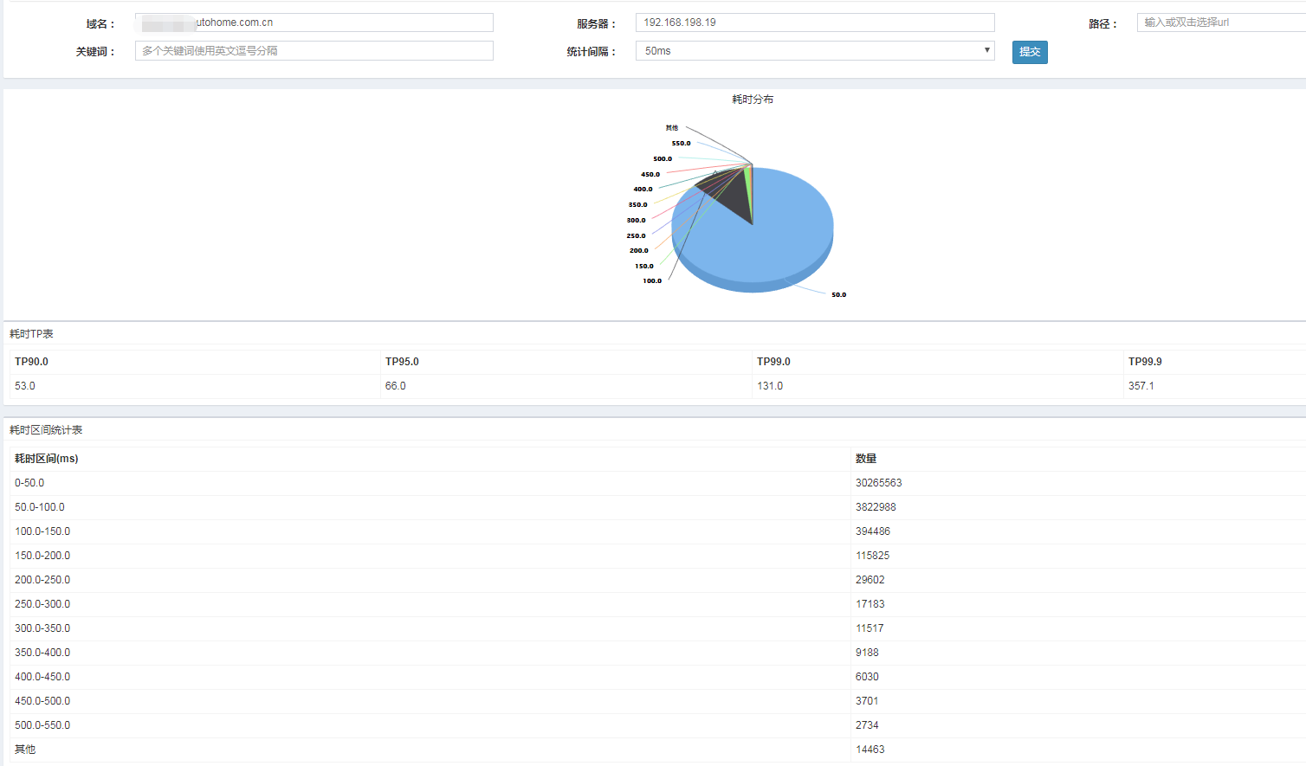Click the count 9188

tap(867, 653)
